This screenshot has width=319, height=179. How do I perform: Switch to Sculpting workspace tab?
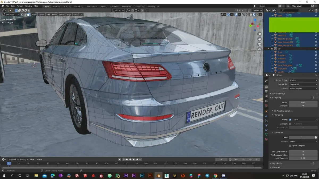click(67, 6)
